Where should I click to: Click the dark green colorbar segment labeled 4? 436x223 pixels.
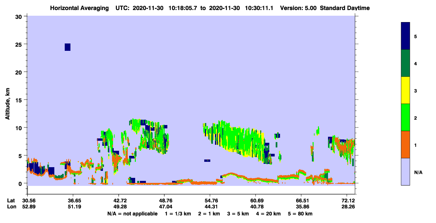(405, 63)
